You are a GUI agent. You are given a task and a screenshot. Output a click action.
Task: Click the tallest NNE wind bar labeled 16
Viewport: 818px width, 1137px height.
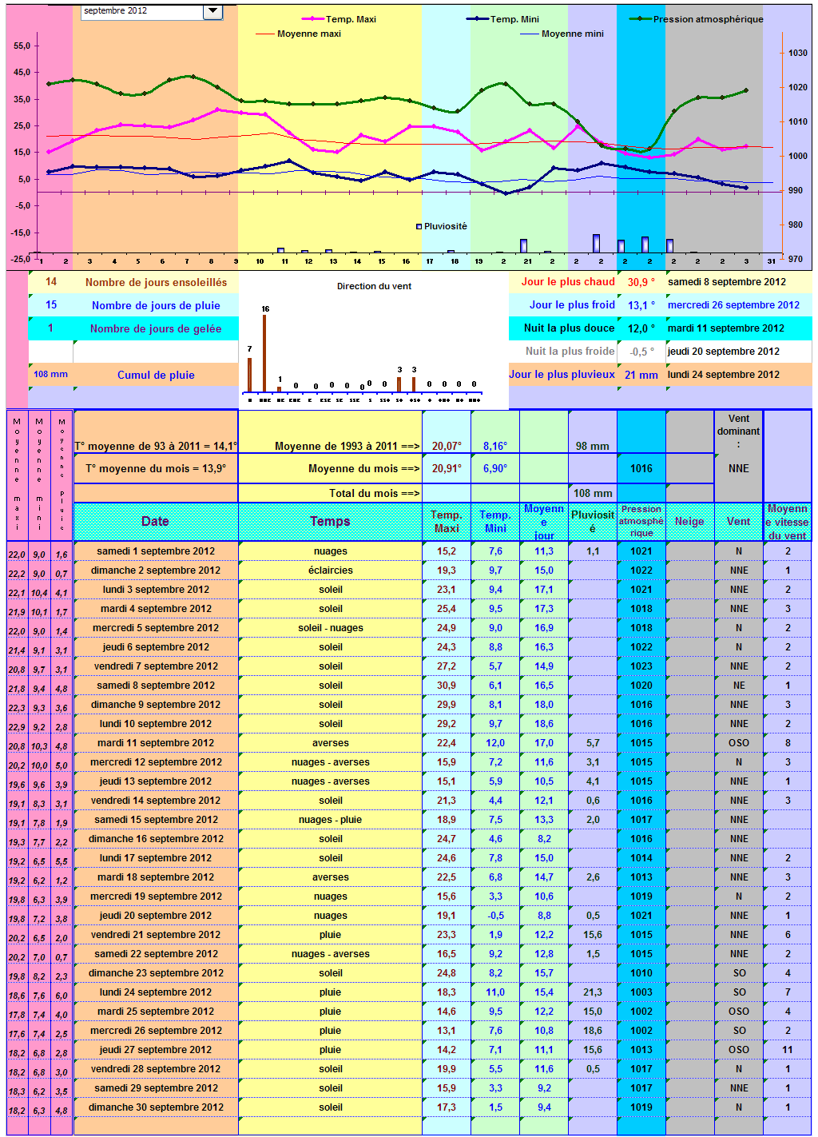click(264, 353)
